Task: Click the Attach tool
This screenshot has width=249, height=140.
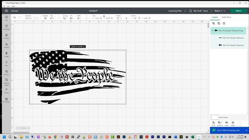Action: click(x=226, y=123)
